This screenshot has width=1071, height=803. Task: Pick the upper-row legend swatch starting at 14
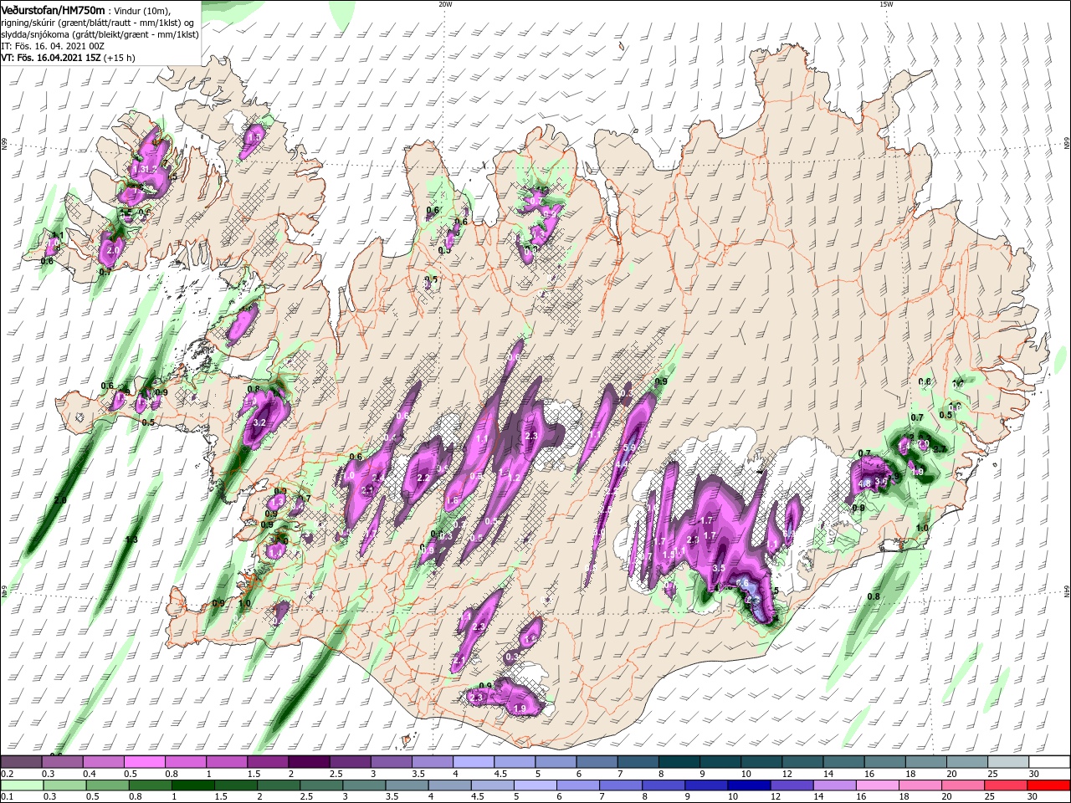tap(844, 762)
